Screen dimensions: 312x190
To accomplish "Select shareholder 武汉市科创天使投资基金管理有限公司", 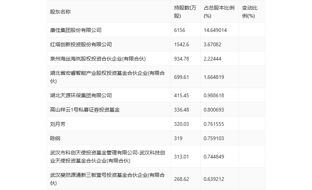I will [108, 157].
